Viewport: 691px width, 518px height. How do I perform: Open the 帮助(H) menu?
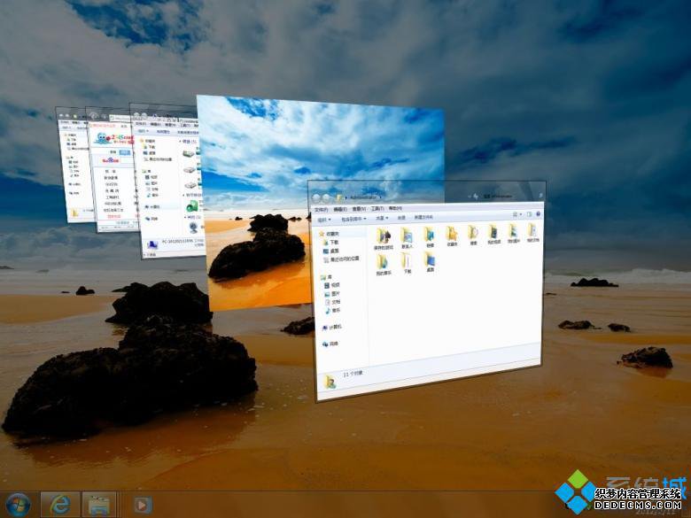click(395, 208)
